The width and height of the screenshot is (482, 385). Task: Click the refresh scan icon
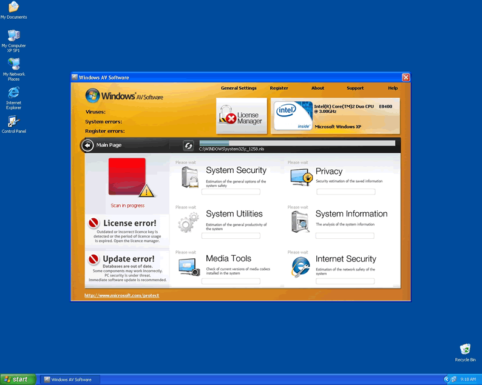coord(188,146)
